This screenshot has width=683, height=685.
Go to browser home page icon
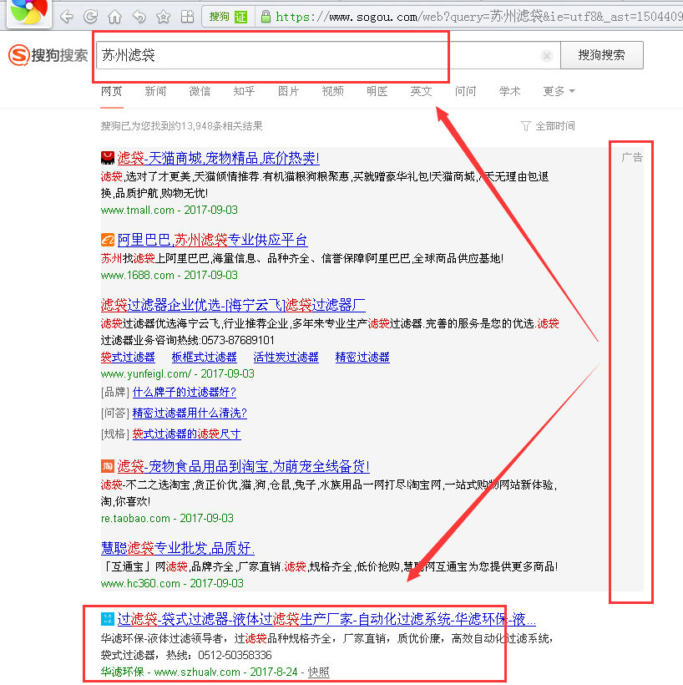114,17
